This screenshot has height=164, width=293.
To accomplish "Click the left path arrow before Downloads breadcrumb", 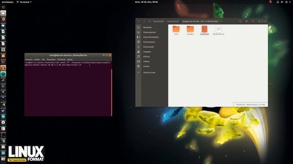I will pos(150,21).
